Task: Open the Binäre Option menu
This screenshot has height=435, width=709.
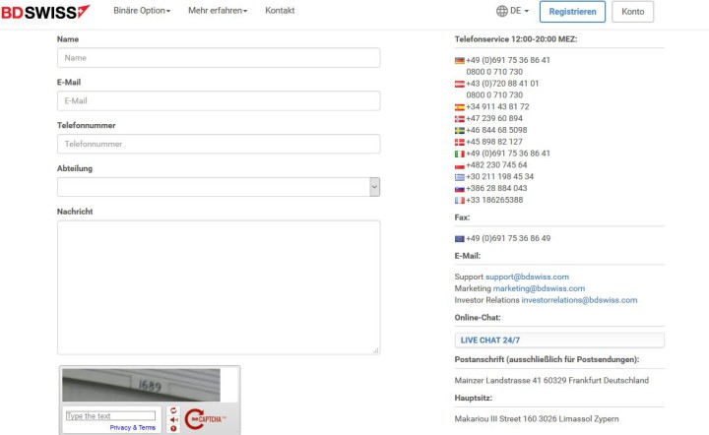Action: pos(142,11)
